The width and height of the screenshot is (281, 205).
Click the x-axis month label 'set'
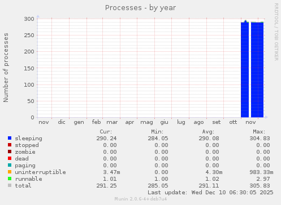[217, 122]
